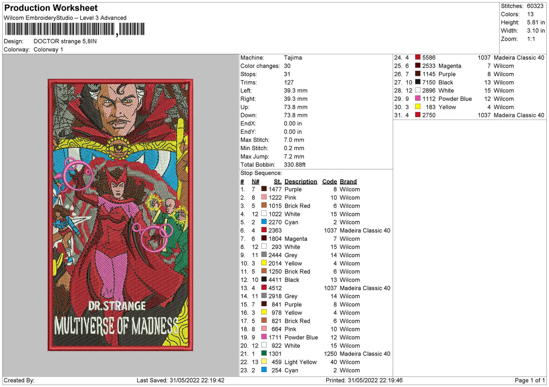
Task: Pick the red swatch in stop 6
Action: click(264, 230)
